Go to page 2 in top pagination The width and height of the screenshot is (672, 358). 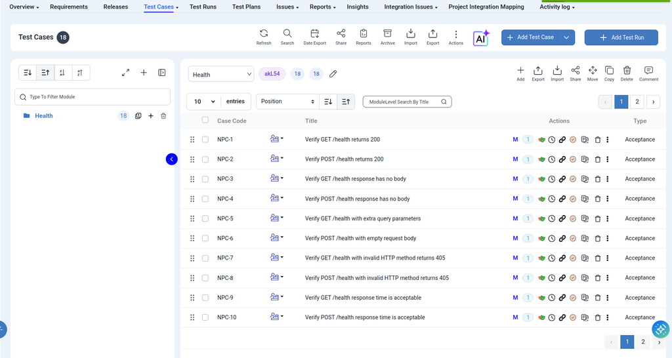(637, 102)
